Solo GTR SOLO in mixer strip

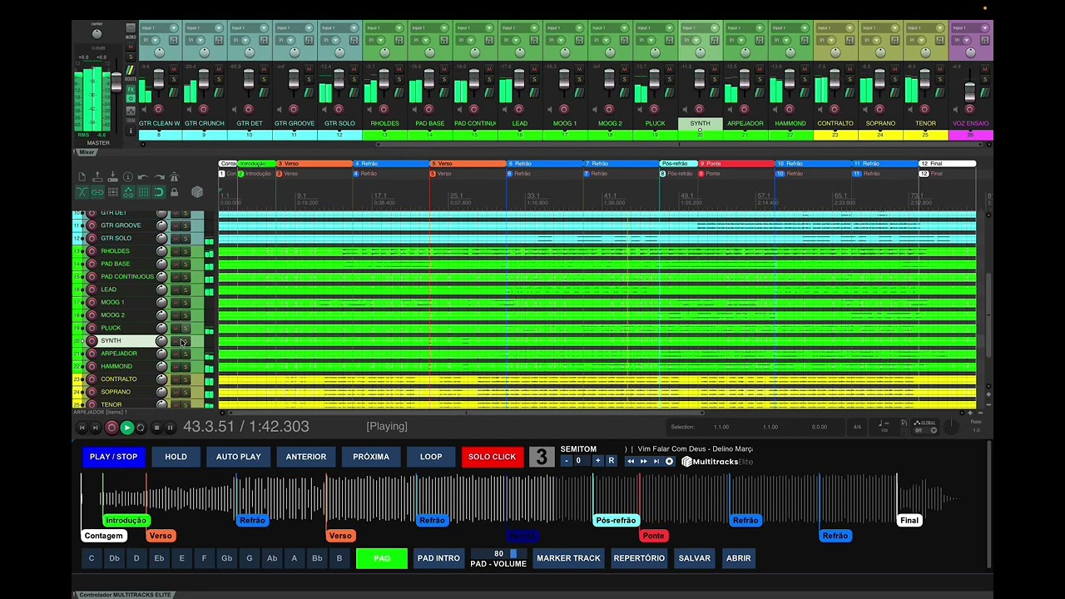coord(354,80)
